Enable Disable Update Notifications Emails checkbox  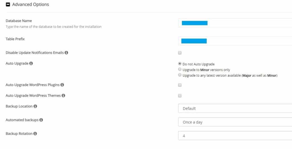click(x=180, y=53)
